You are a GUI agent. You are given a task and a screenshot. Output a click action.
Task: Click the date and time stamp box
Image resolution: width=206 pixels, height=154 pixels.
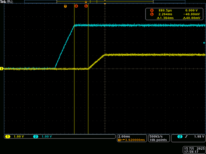(194, 150)
